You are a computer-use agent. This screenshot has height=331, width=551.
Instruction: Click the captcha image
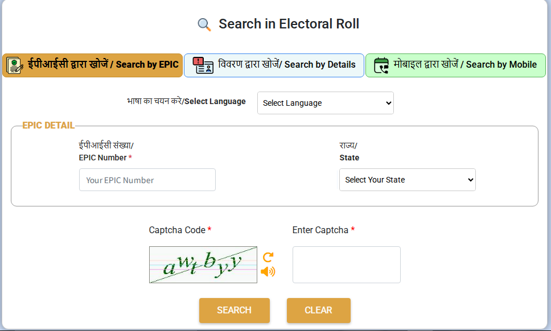(x=203, y=264)
